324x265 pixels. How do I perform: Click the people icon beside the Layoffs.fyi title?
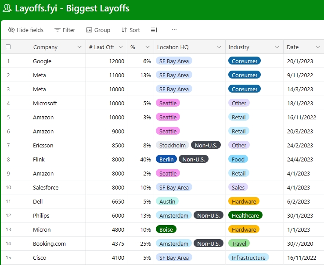(7, 8)
